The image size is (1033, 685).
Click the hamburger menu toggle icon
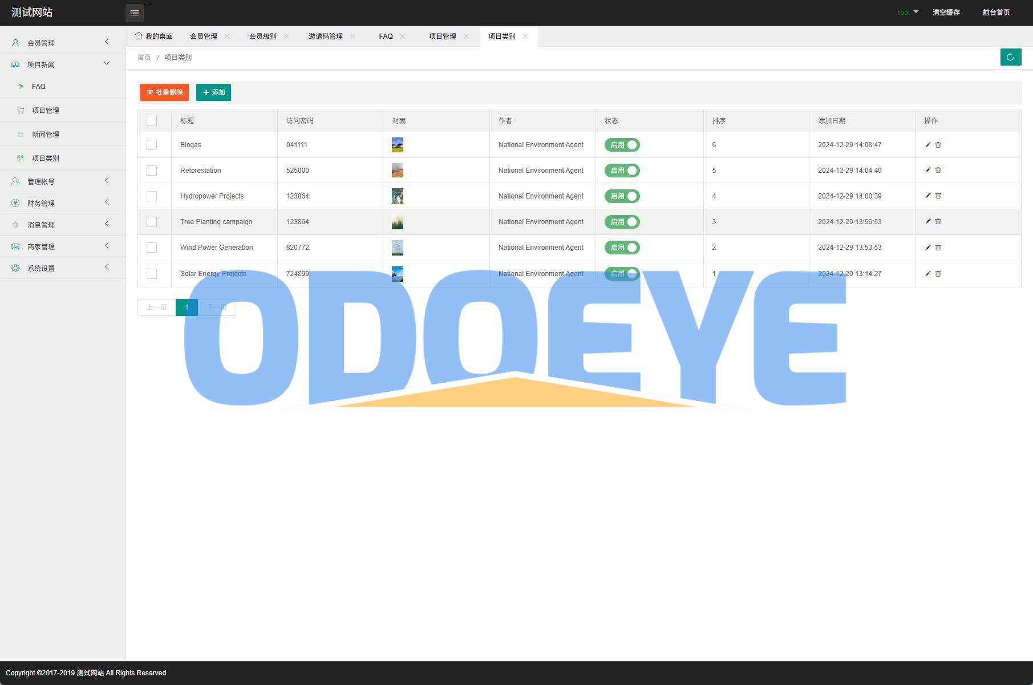pyautogui.click(x=135, y=13)
